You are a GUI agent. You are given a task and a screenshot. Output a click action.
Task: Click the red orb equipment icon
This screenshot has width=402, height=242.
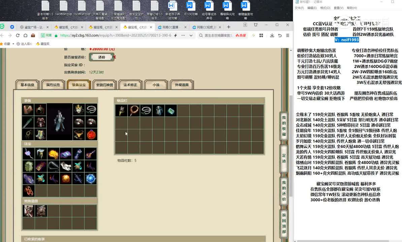[91, 134]
